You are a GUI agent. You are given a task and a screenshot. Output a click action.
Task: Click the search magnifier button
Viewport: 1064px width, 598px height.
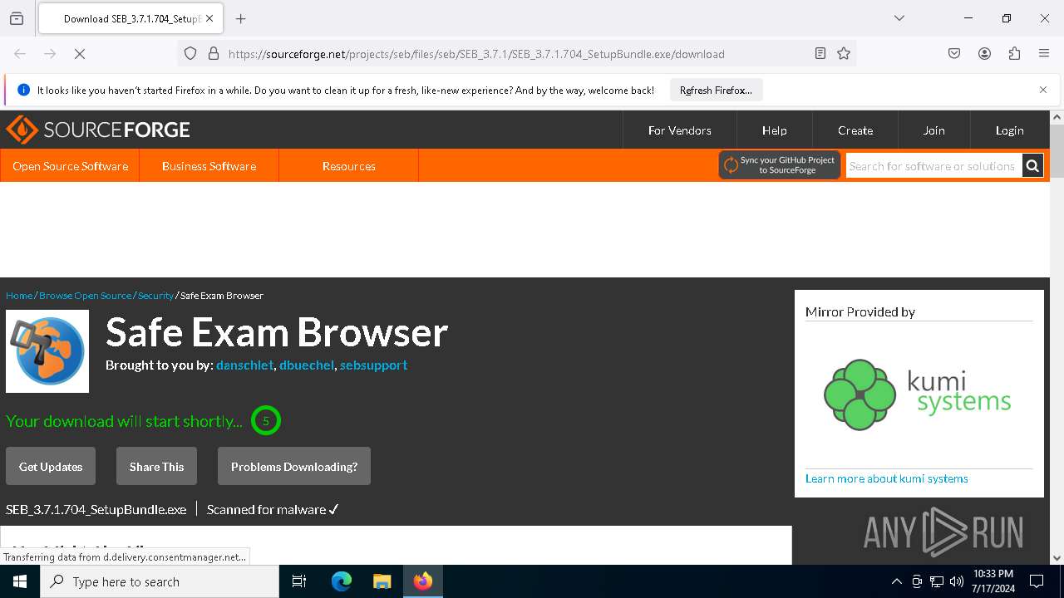click(1032, 166)
